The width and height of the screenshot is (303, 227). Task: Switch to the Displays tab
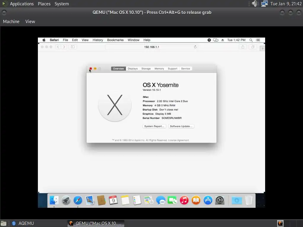point(133,69)
